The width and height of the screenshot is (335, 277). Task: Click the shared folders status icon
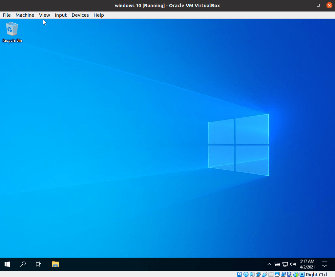pos(271,274)
